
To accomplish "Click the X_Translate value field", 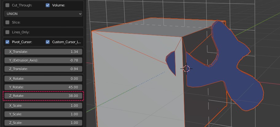I will [43, 52].
